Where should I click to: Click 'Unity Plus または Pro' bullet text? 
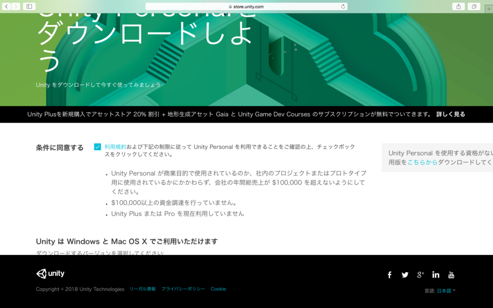coord(178,214)
